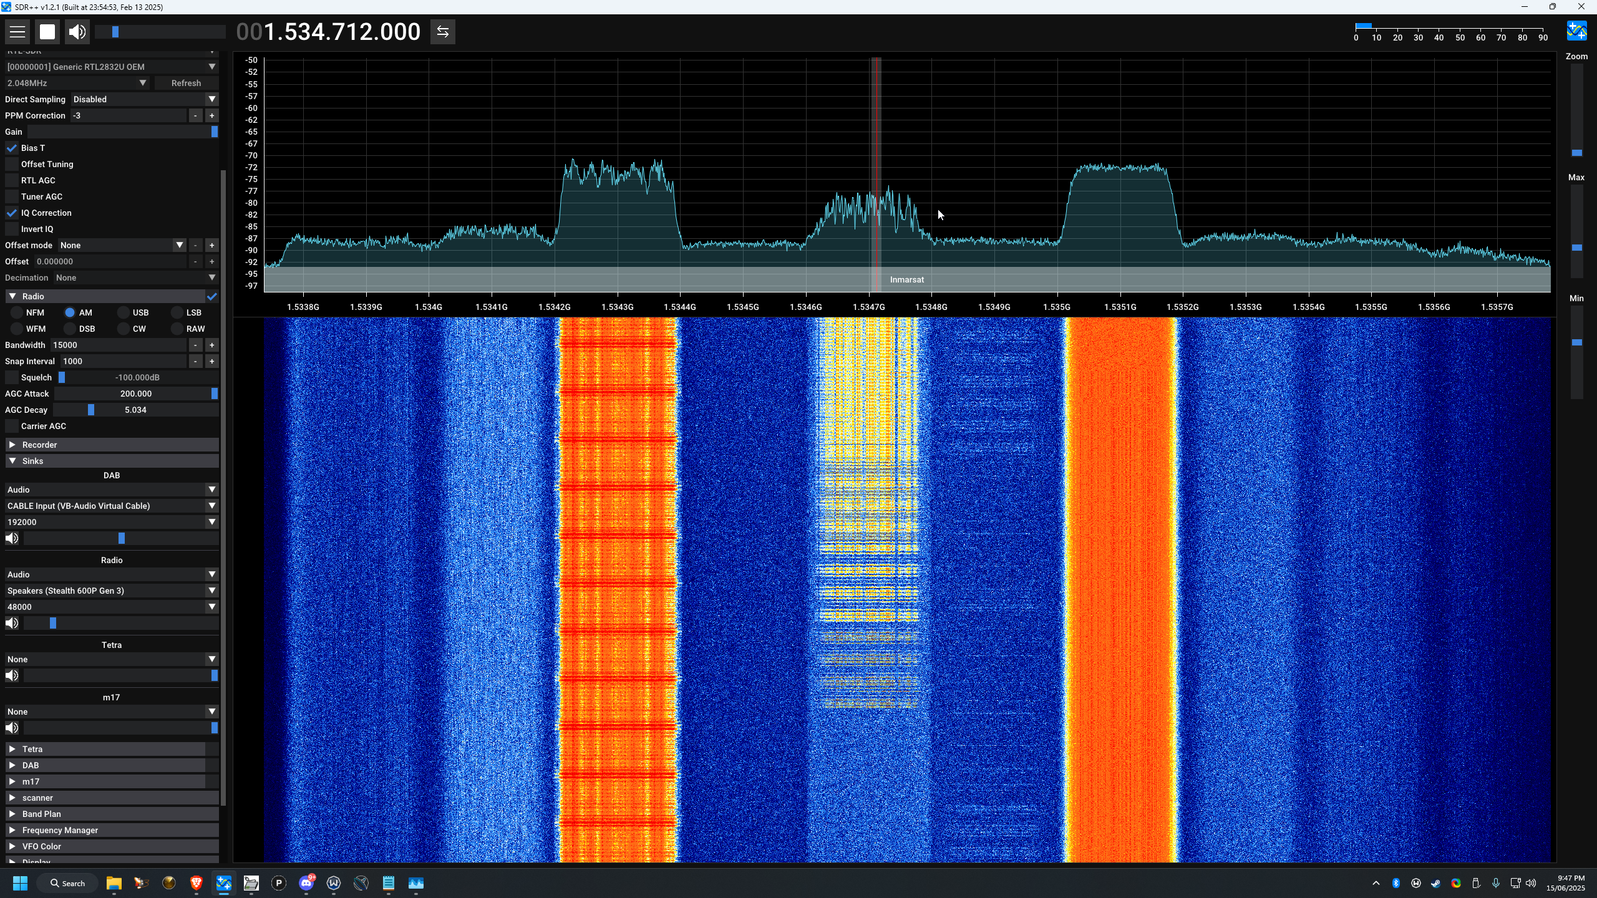The width and height of the screenshot is (1597, 898).
Task: Open File Explorer from taskbar
Action: (114, 883)
